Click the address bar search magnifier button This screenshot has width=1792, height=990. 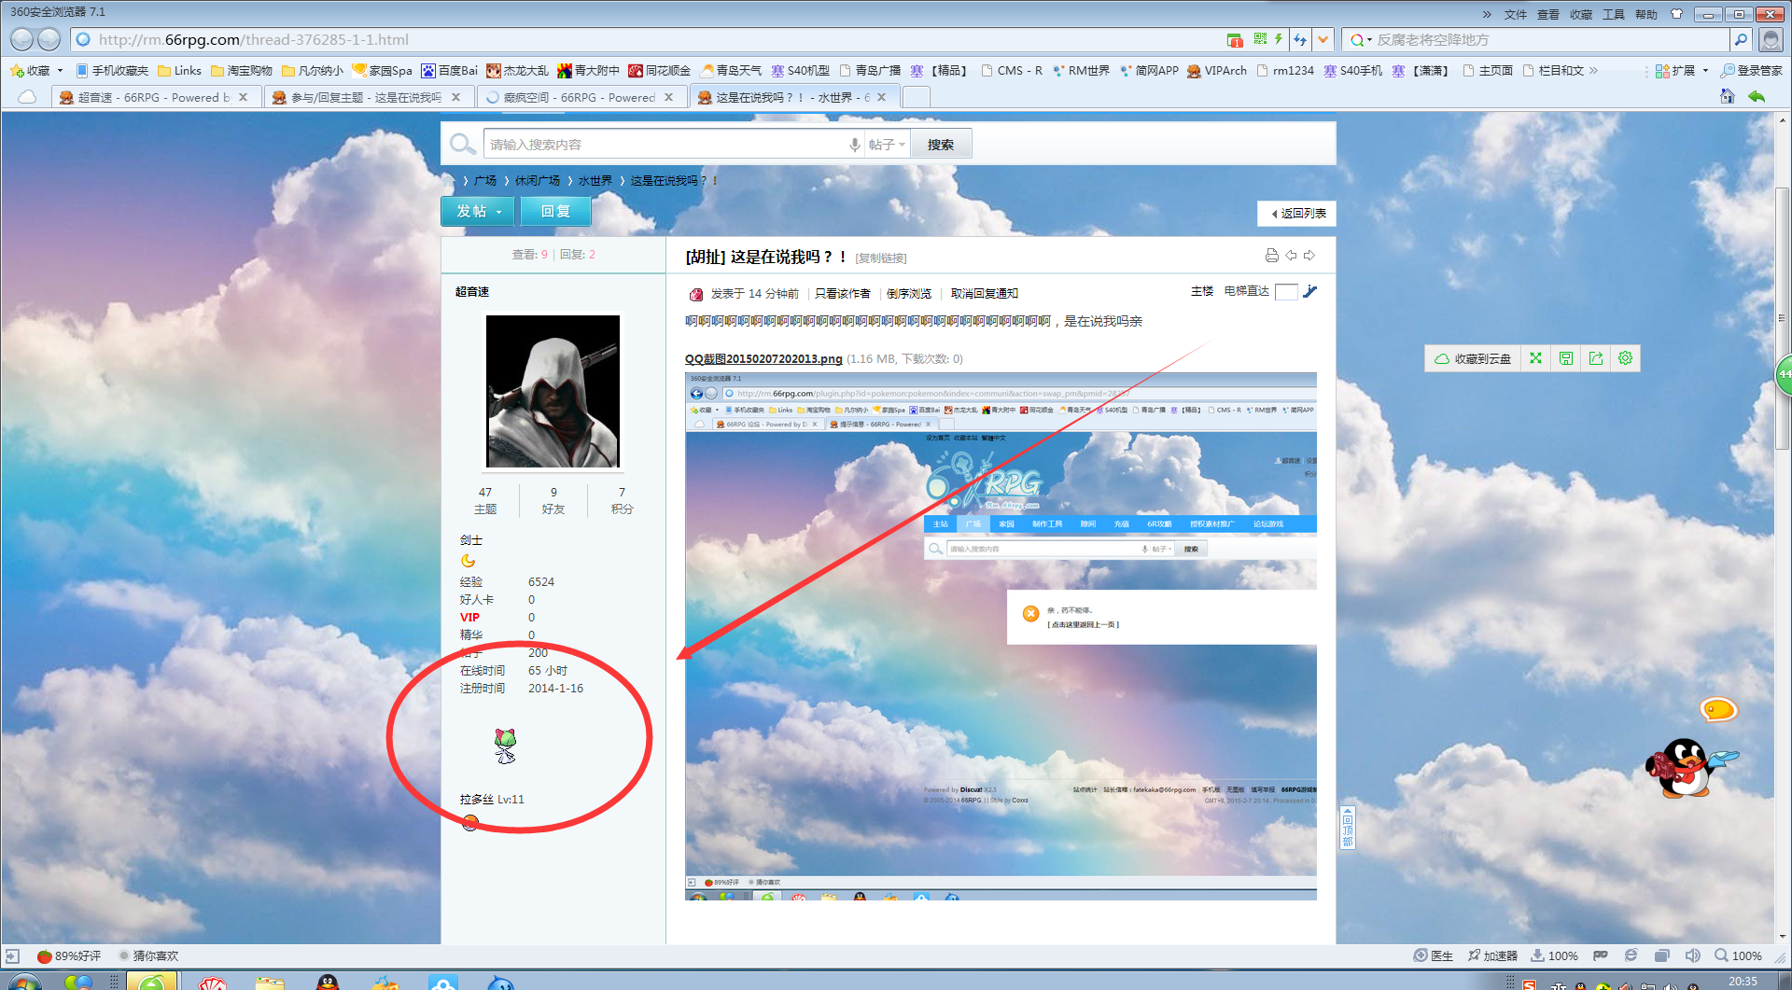(1741, 39)
